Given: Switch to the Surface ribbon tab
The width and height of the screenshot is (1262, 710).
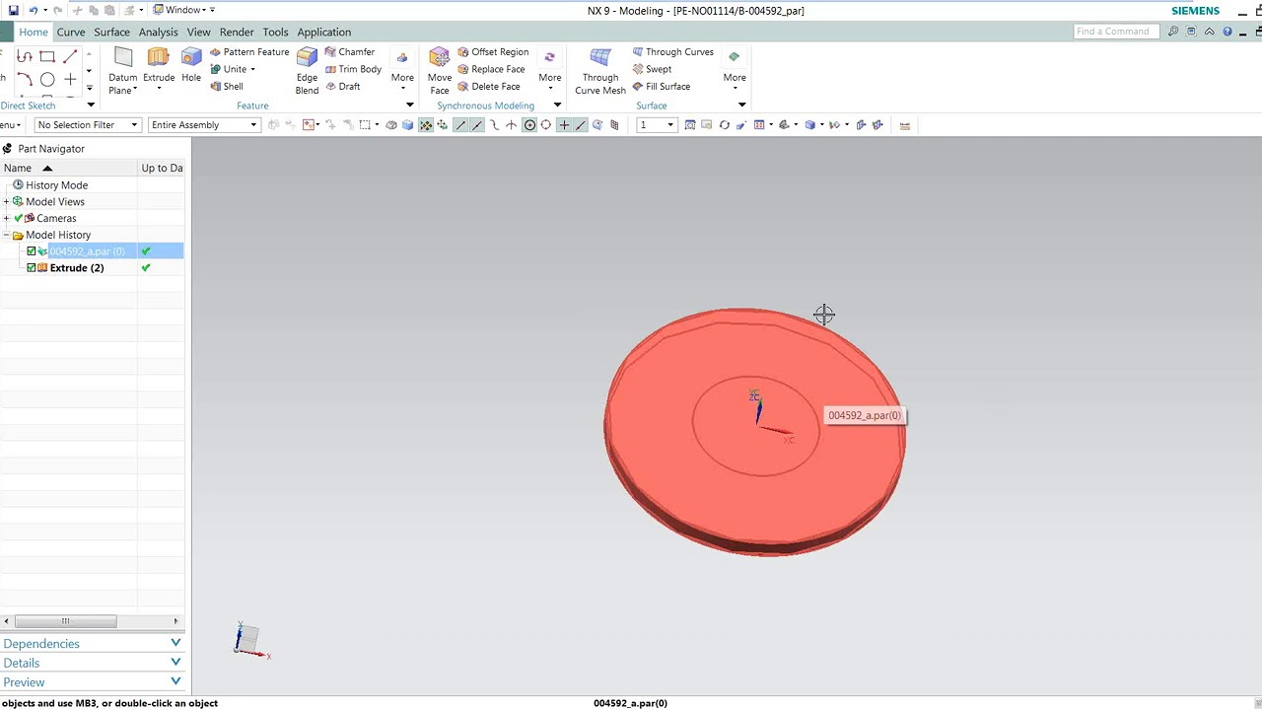Looking at the screenshot, I should coord(111,33).
